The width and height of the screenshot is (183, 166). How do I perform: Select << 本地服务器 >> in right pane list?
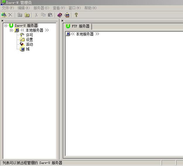pos(85,34)
